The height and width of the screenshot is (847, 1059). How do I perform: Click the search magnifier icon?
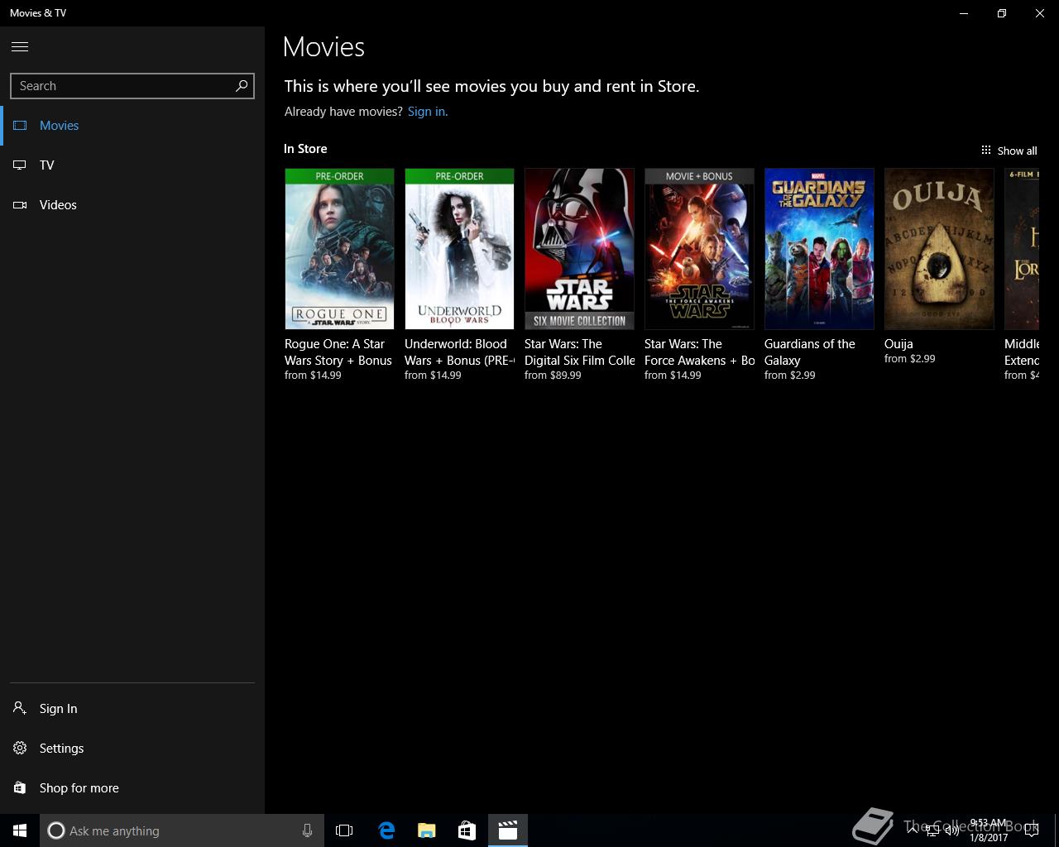[242, 86]
